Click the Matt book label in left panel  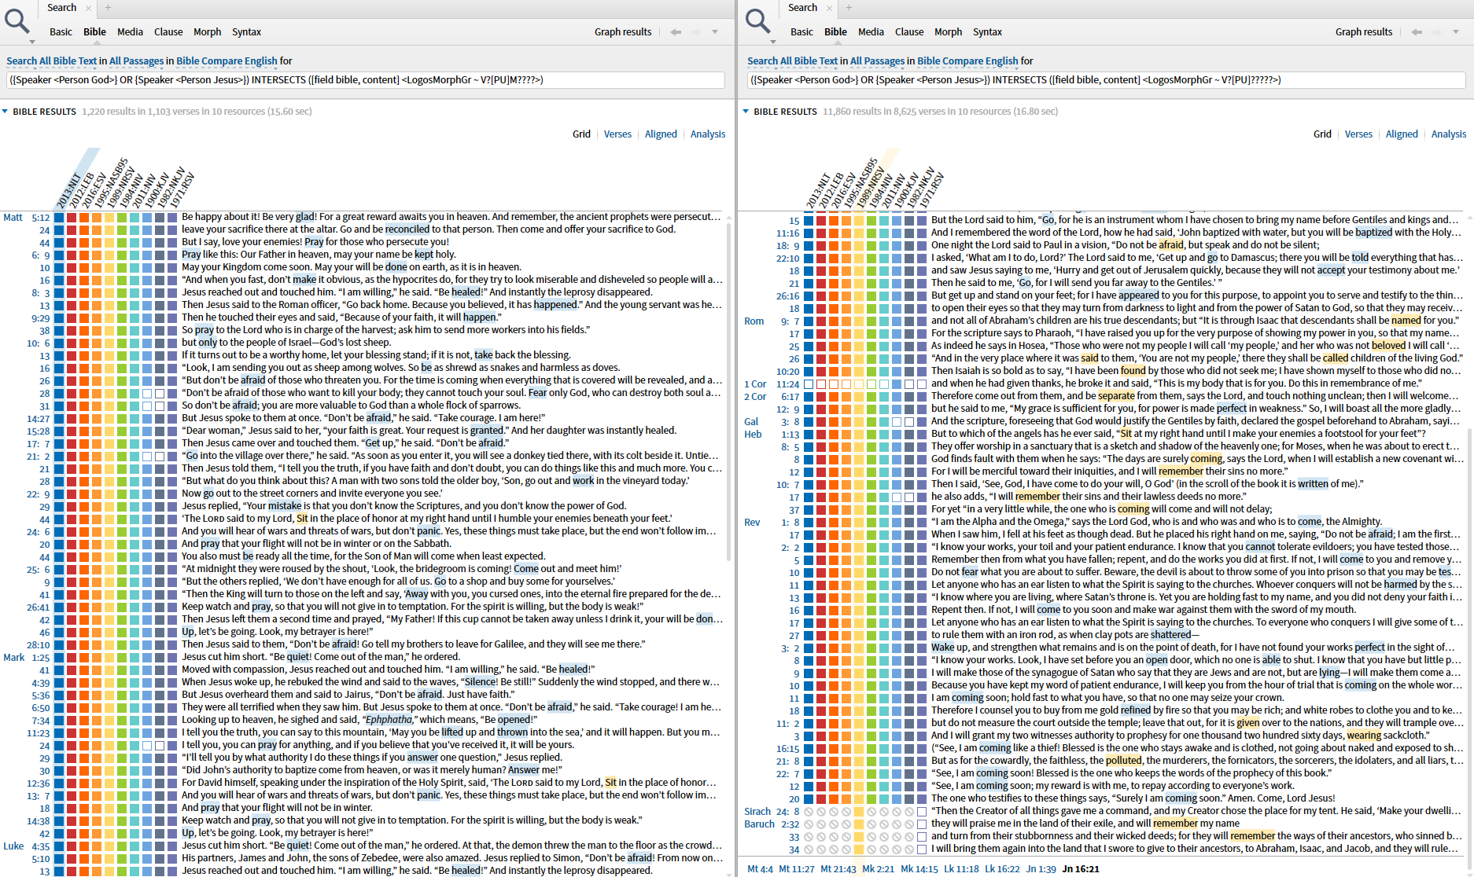(13, 218)
